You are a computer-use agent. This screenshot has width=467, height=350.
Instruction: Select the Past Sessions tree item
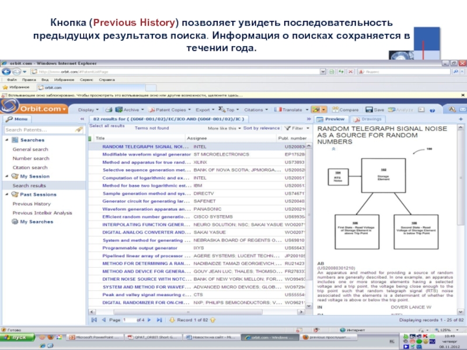(38, 194)
